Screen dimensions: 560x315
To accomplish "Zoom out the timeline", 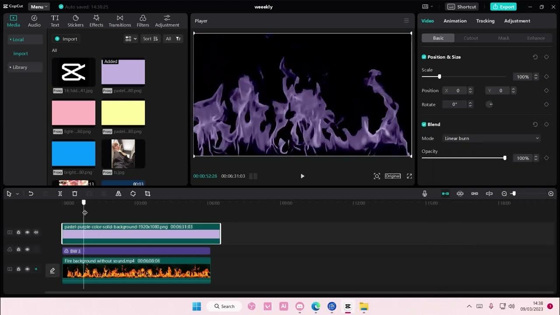I will click(504, 193).
